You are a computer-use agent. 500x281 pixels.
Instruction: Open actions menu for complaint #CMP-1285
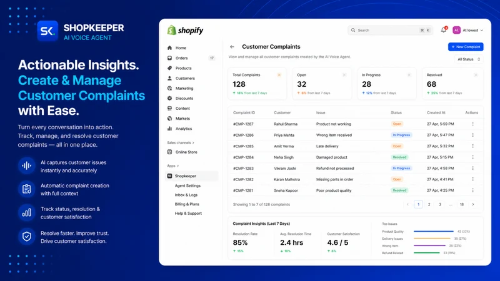pyautogui.click(x=473, y=146)
